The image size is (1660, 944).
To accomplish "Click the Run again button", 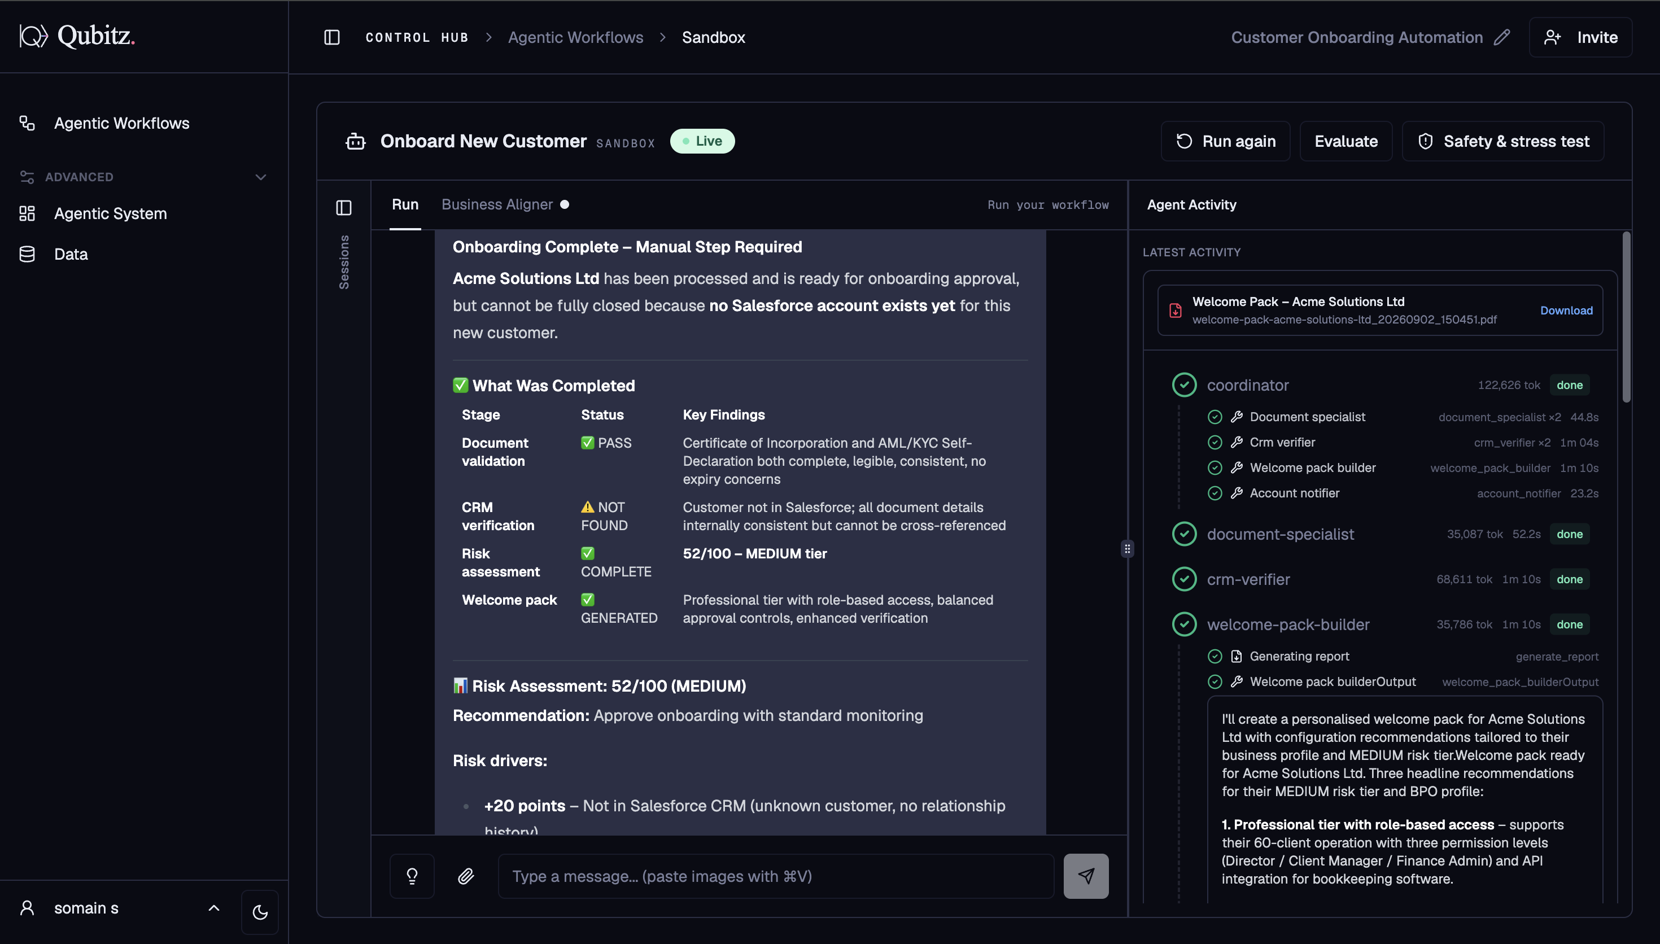I will [x=1225, y=141].
